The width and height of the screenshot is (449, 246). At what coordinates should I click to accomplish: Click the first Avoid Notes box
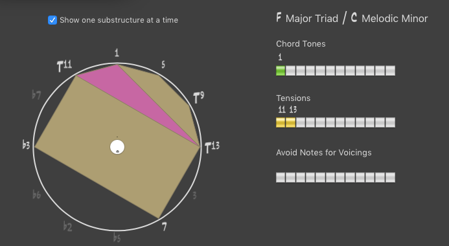pyautogui.click(x=281, y=177)
